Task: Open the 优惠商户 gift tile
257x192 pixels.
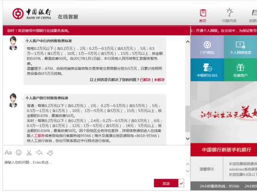Action: pyautogui.click(x=240, y=70)
